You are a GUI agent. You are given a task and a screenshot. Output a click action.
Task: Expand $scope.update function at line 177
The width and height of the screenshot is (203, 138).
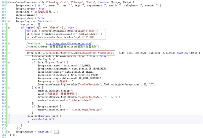point(9,132)
